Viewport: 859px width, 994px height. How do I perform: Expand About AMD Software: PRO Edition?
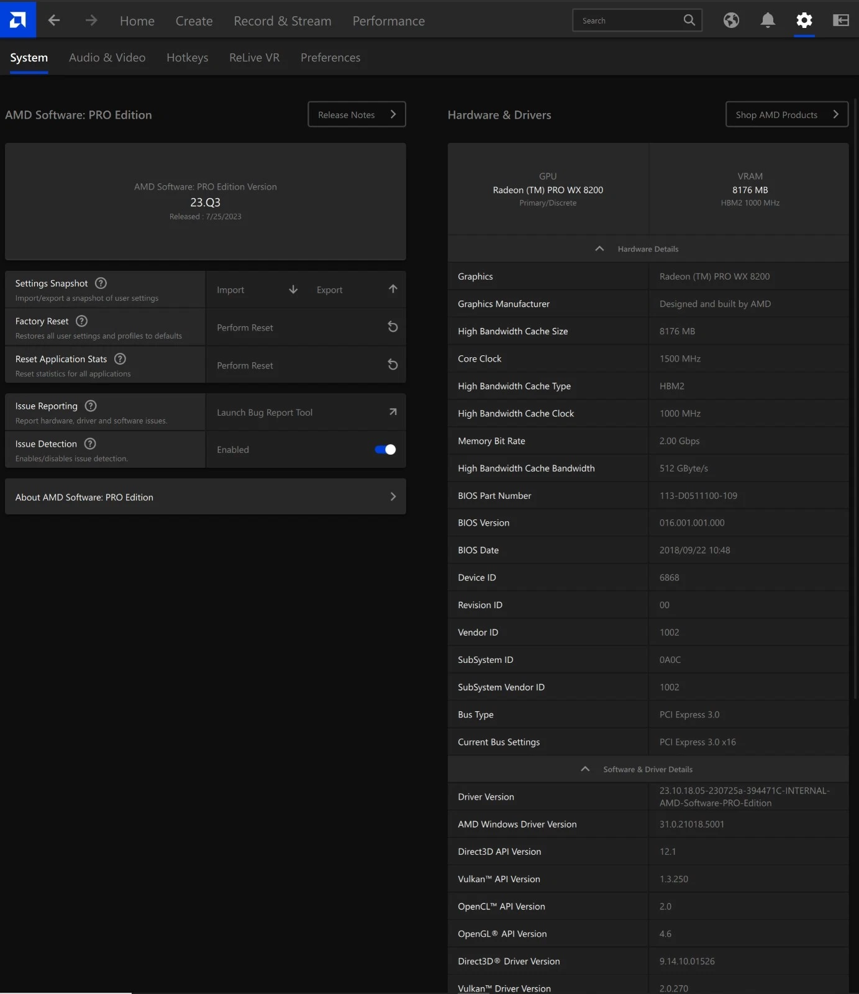(206, 496)
